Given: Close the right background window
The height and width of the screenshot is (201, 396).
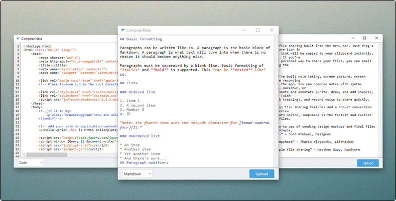Looking at the screenshot, I should point(376,38).
